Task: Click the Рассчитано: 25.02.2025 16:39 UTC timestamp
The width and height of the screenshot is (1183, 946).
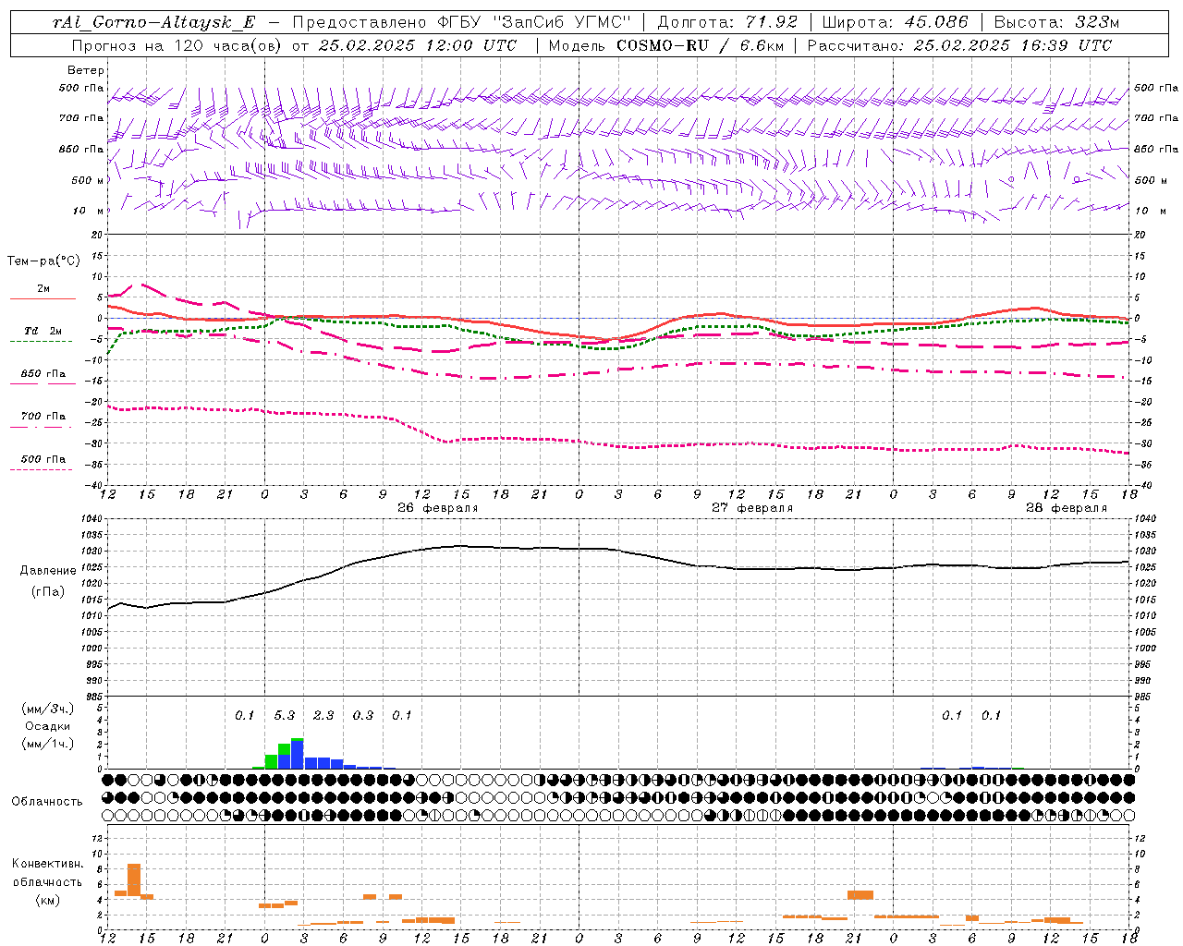Action: 959,45
